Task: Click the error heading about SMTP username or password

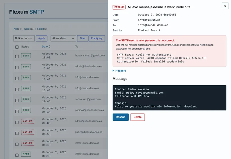Action: [145, 40]
